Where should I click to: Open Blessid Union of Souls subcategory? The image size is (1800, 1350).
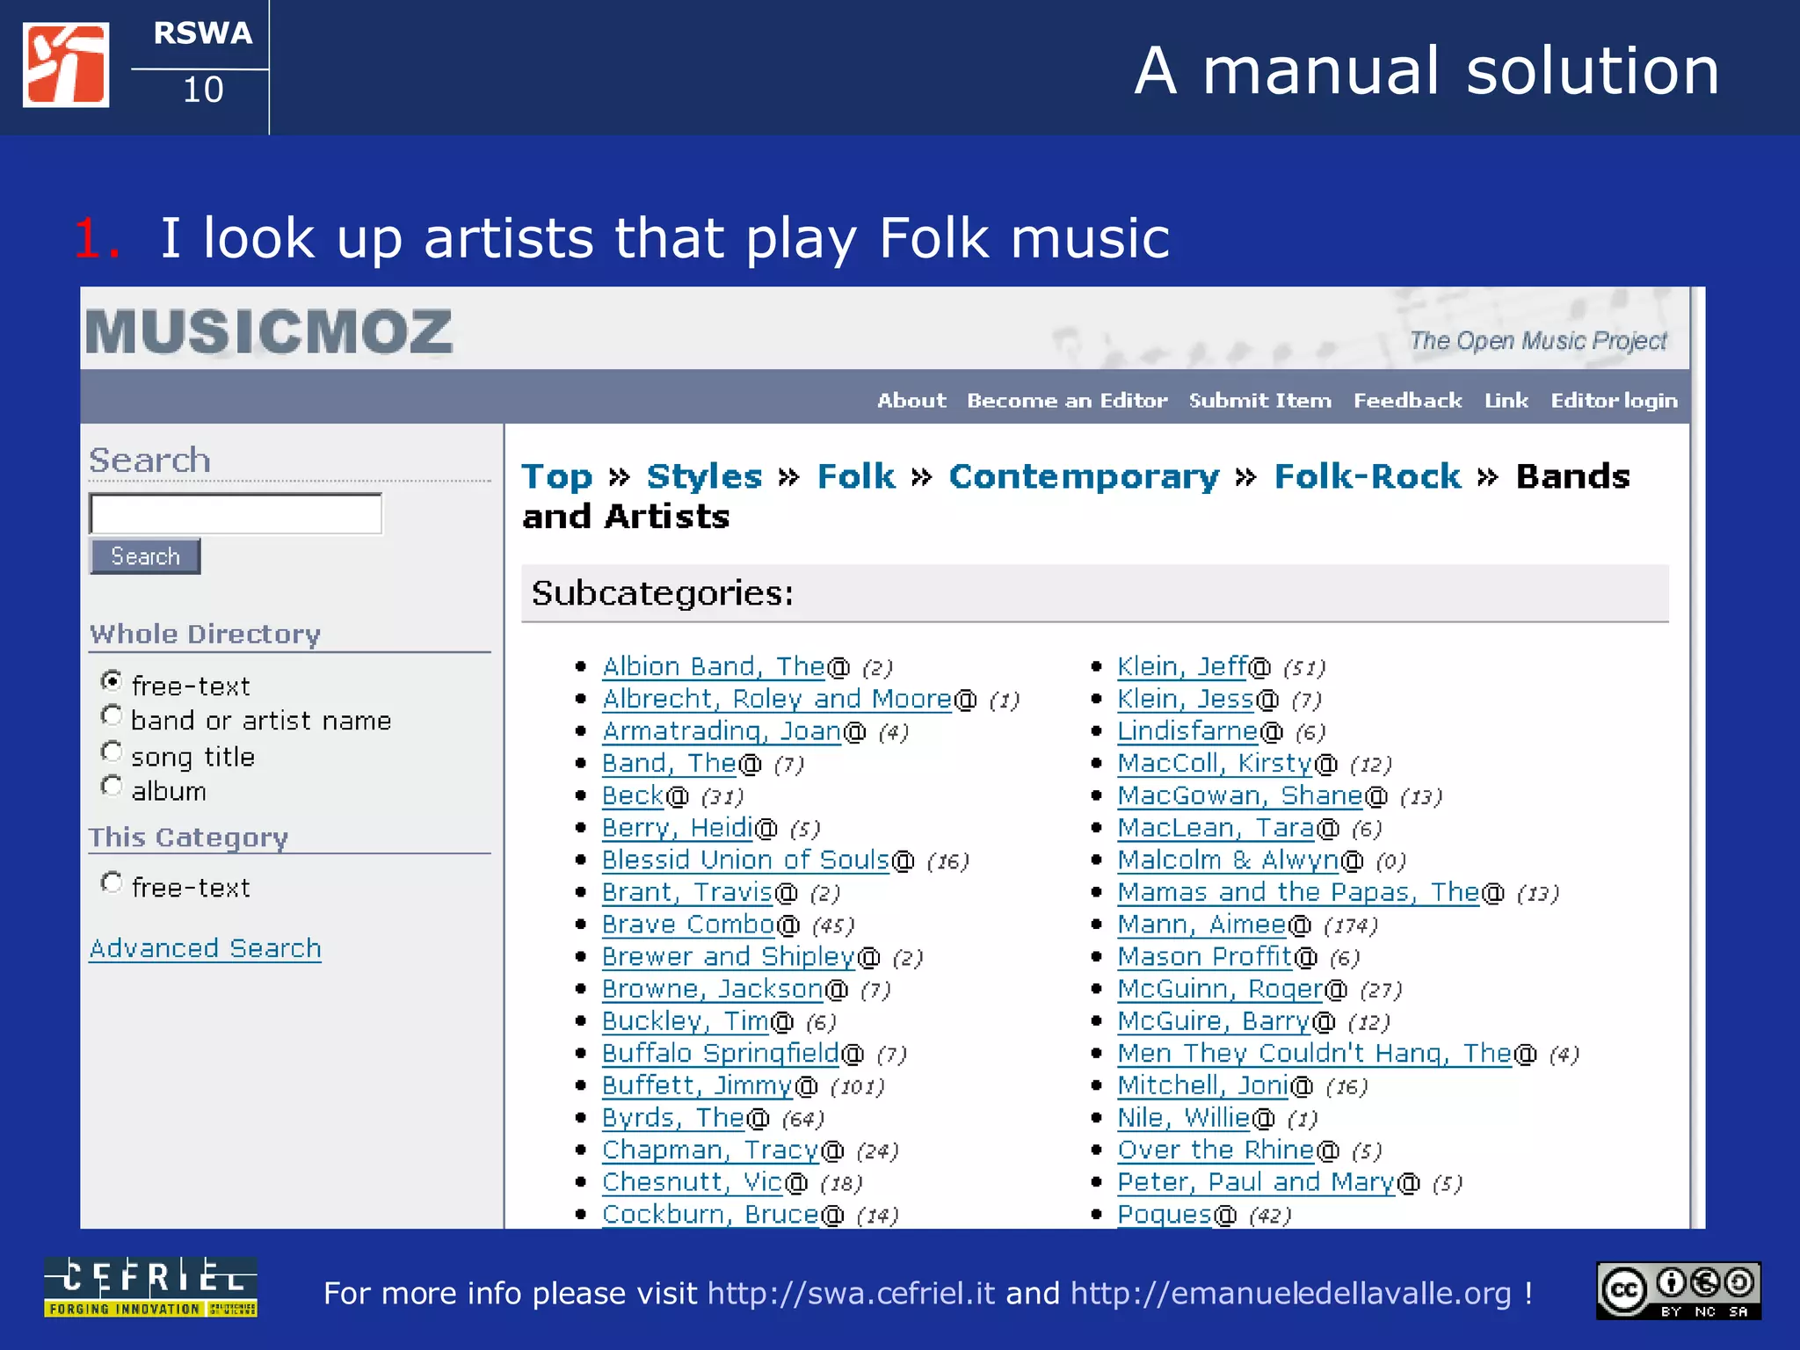[746, 860]
